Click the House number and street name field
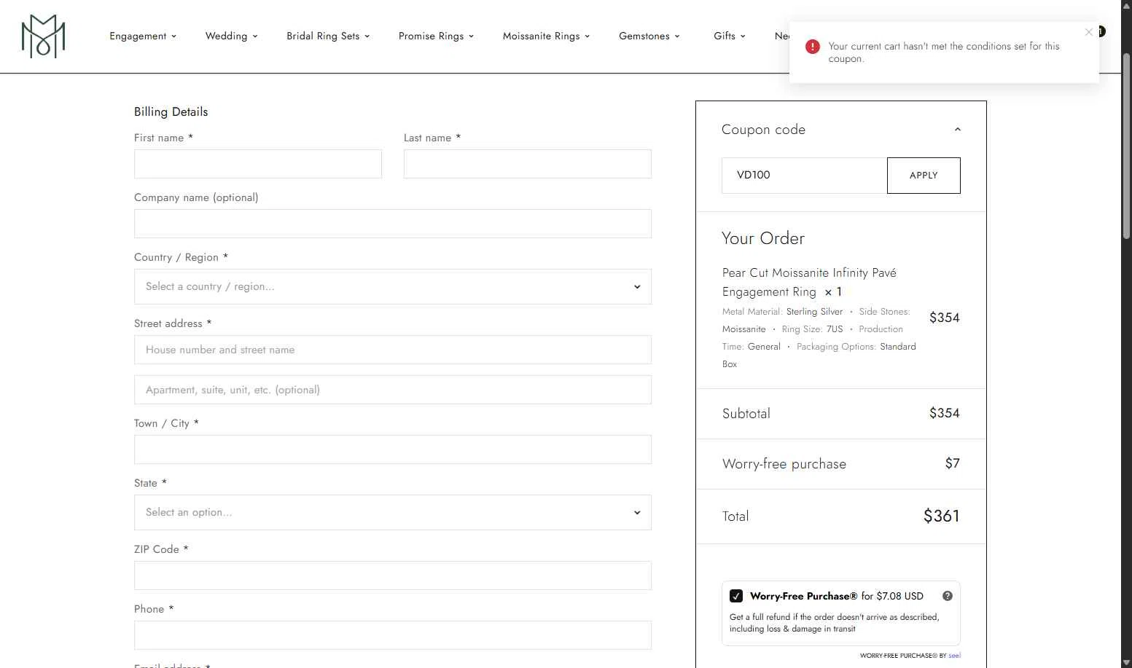The image size is (1132, 668). coord(393,350)
